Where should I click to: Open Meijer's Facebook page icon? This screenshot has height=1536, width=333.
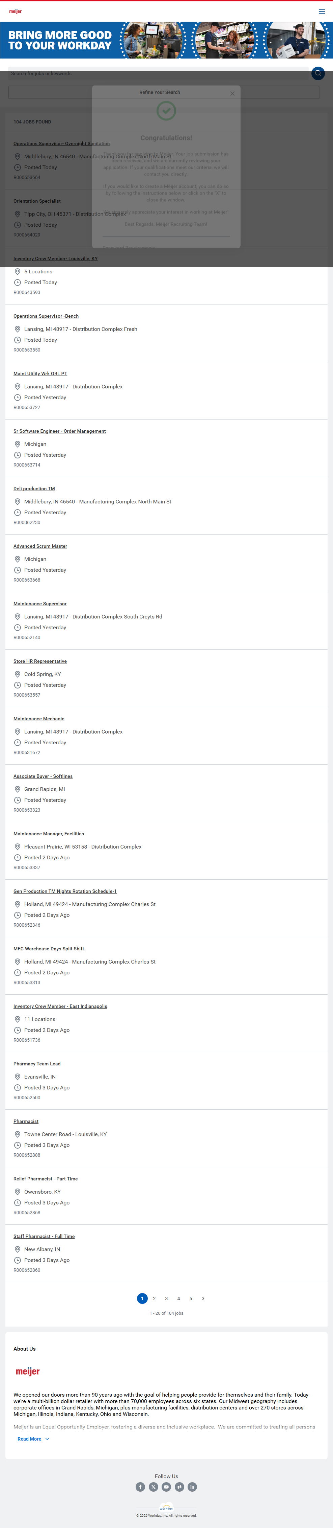[140, 1487]
